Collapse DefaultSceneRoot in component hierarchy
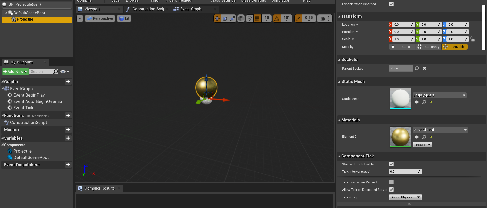Screen dimensions: 487x208 [6, 13]
